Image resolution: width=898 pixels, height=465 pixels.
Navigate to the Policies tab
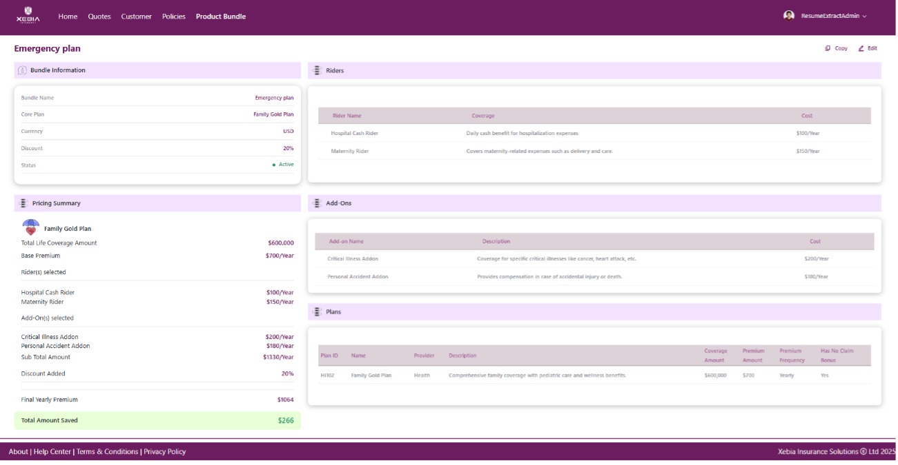tap(173, 17)
